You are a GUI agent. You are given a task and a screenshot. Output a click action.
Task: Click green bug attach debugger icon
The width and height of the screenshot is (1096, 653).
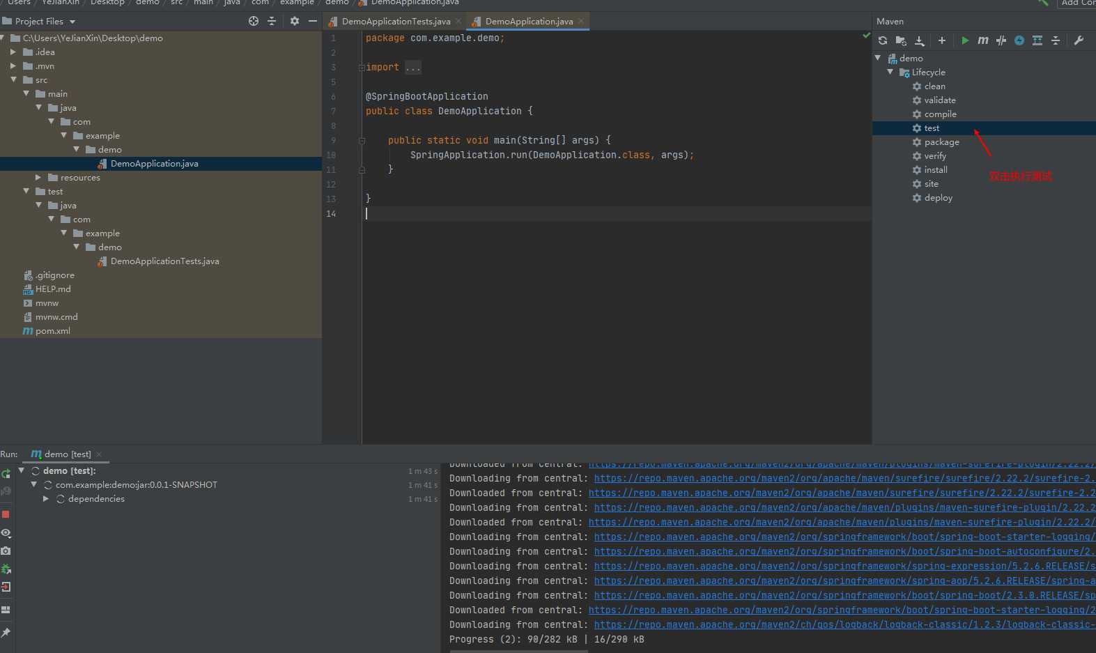(6, 569)
